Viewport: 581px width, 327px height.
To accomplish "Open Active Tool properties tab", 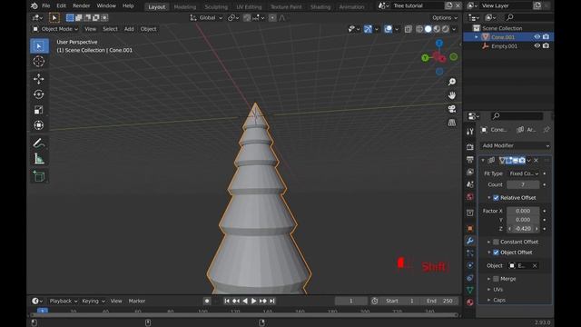I will point(470,132).
